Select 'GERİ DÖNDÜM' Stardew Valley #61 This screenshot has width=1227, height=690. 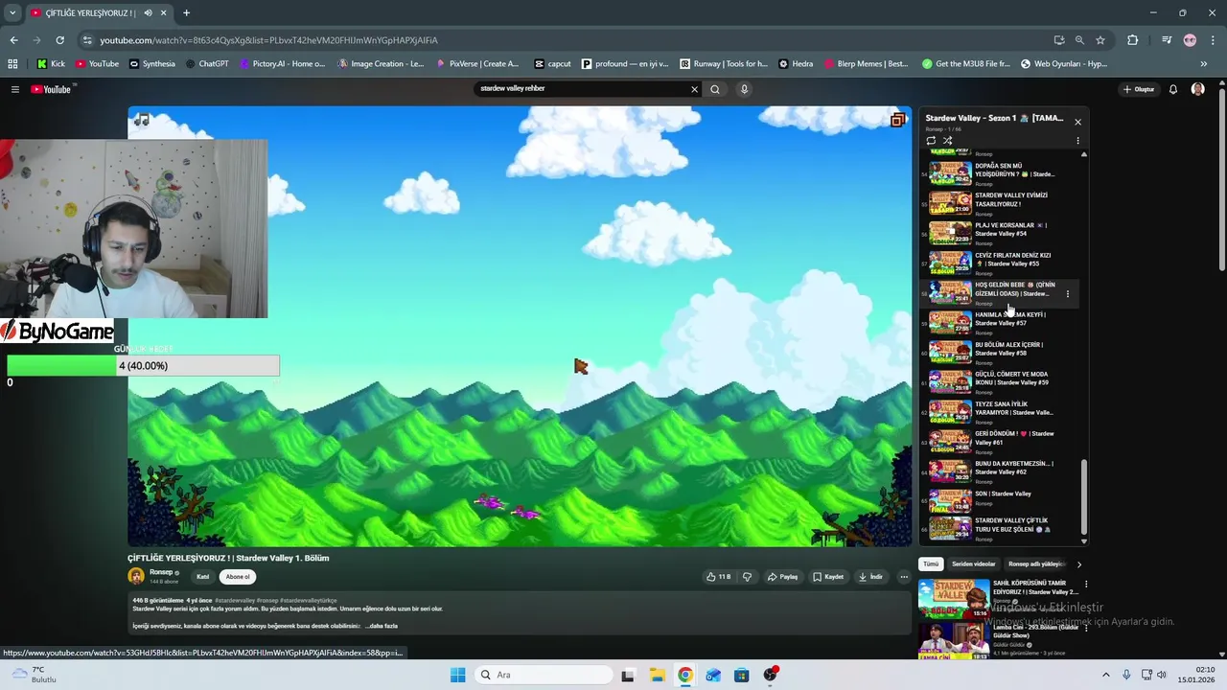[1000, 441]
